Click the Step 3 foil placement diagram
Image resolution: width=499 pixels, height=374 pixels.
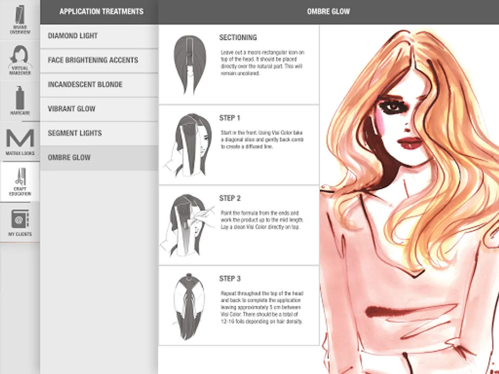189,306
